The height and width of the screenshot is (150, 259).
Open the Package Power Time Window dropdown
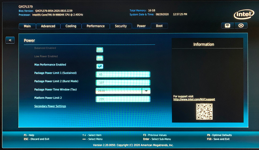coord(146,91)
